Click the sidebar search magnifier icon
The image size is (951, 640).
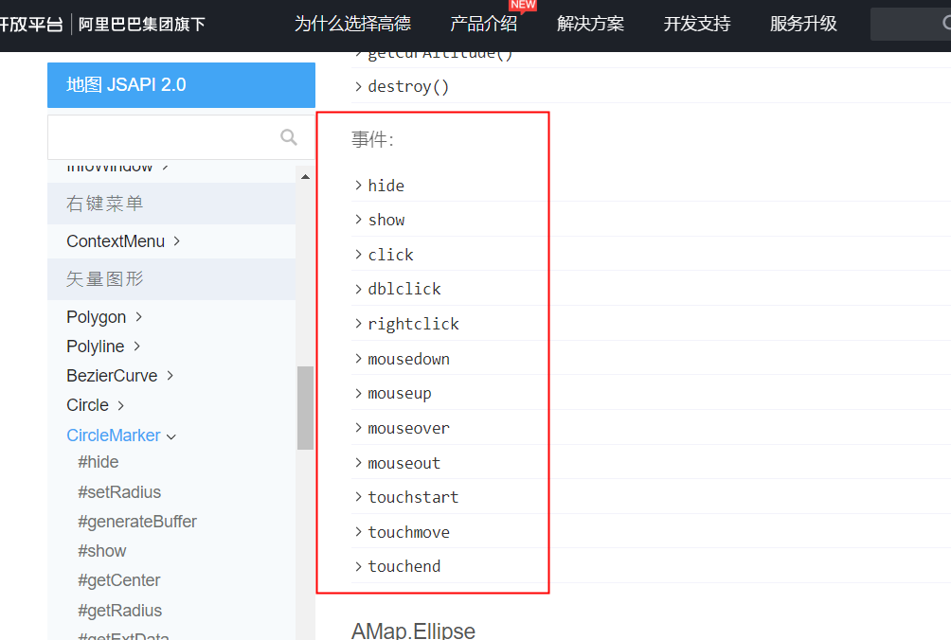tap(289, 137)
